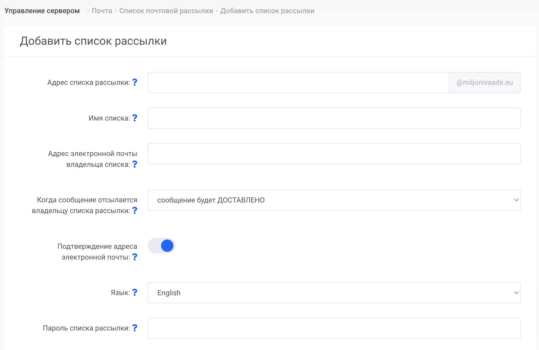
Task: Focus the mailing list address input
Action: pos(298,82)
